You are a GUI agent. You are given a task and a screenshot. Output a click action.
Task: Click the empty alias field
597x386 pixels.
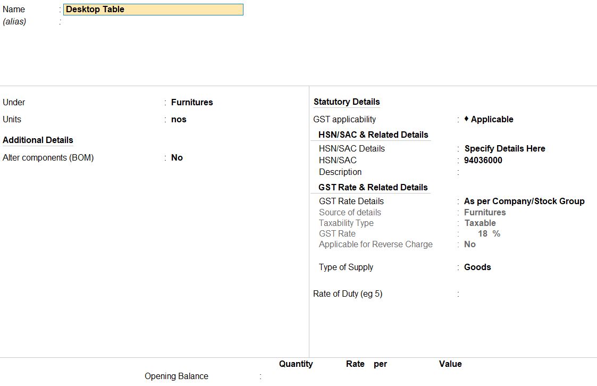pyautogui.click(x=153, y=22)
